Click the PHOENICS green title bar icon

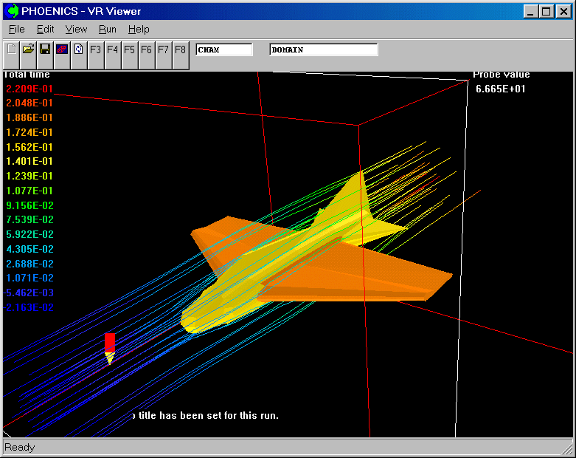click(13, 11)
